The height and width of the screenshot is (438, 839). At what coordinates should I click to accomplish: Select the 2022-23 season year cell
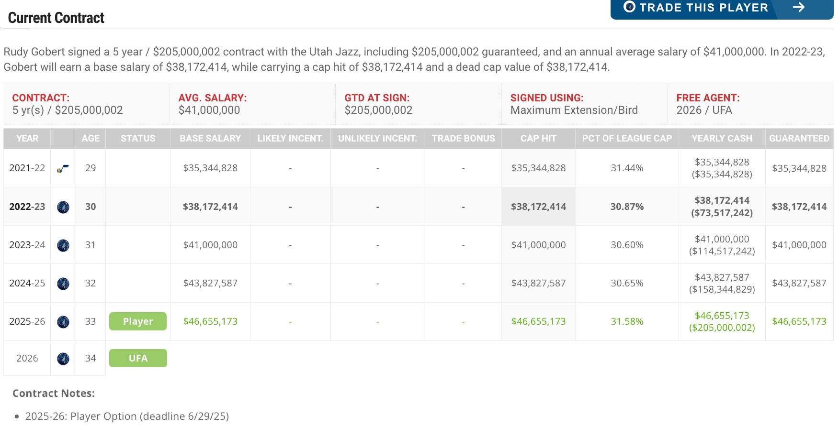coord(27,207)
